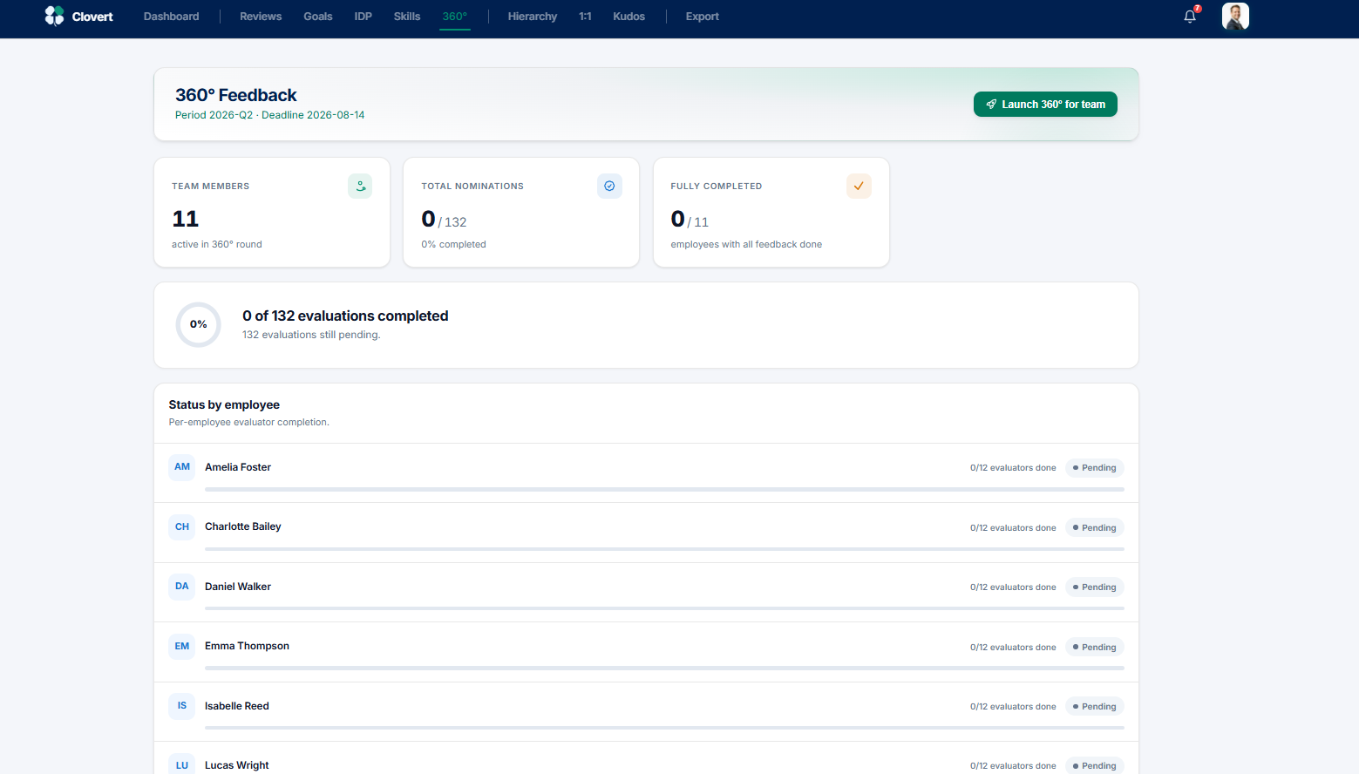Image resolution: width=1359 pixels, height=774 pixels.
Task: Open the user profile avatar
Action: [1235, 16]
